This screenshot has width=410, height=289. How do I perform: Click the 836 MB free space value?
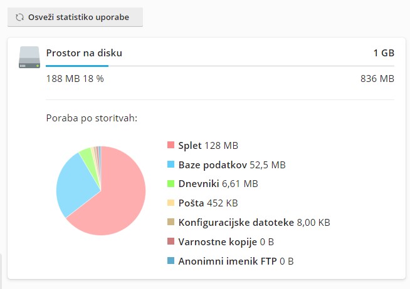377,79
